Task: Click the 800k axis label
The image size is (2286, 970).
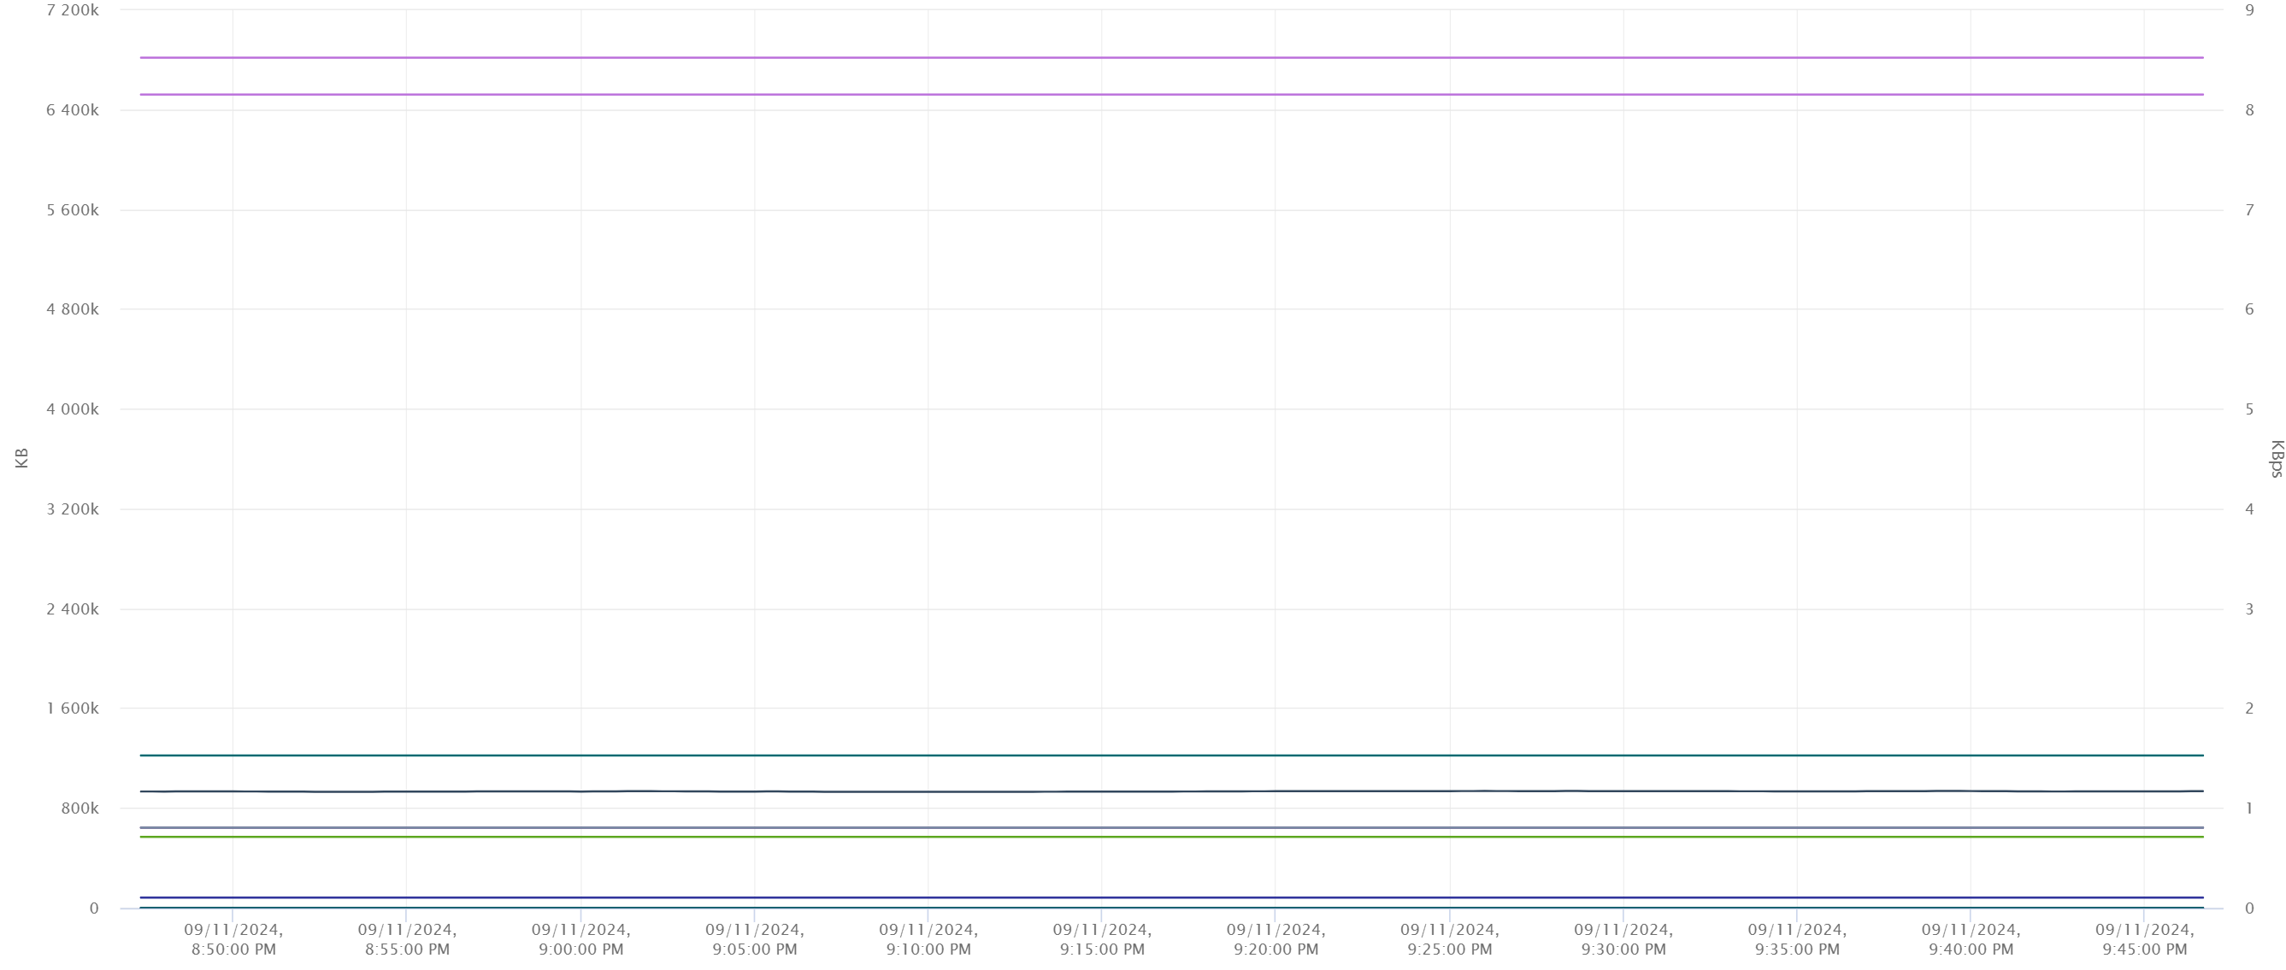Action: (x=80, y=808)
